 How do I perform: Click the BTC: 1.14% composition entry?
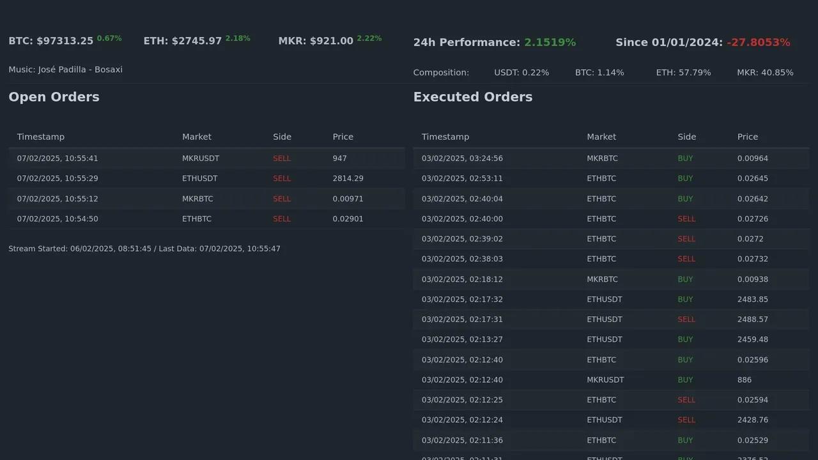click(599, 73)
